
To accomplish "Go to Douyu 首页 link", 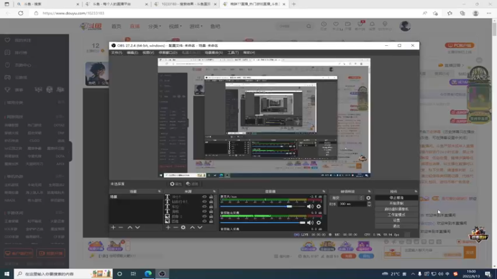I will (x=116, y=26).
